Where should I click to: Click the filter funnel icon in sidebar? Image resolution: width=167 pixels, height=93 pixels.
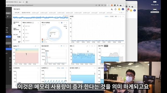click(8, 17)
